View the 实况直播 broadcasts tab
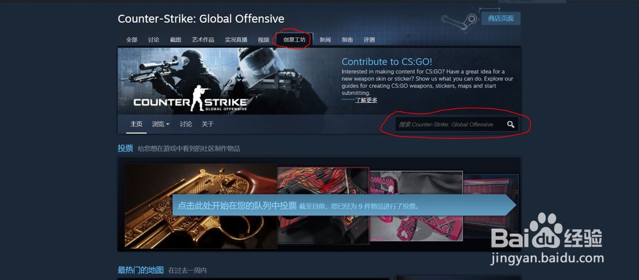This screenshot has height=280, width=639. click(x=236, y=40)
